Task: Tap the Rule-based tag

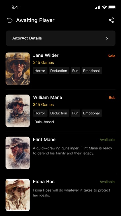Action: tap(44, 122)
